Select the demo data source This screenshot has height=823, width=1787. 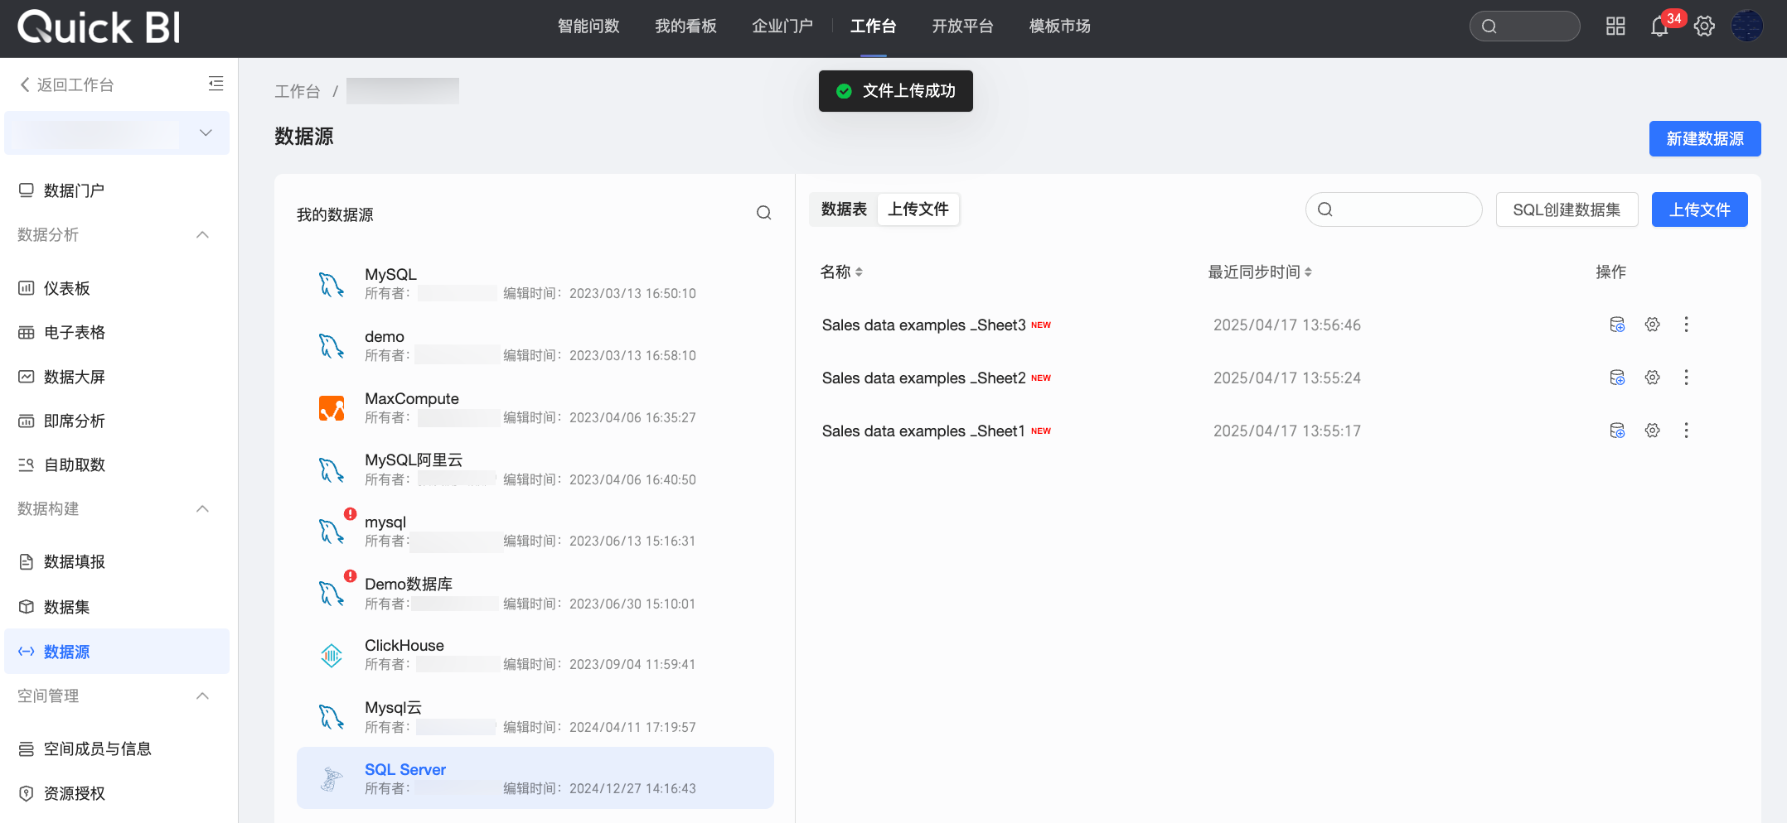pos(535,345)
